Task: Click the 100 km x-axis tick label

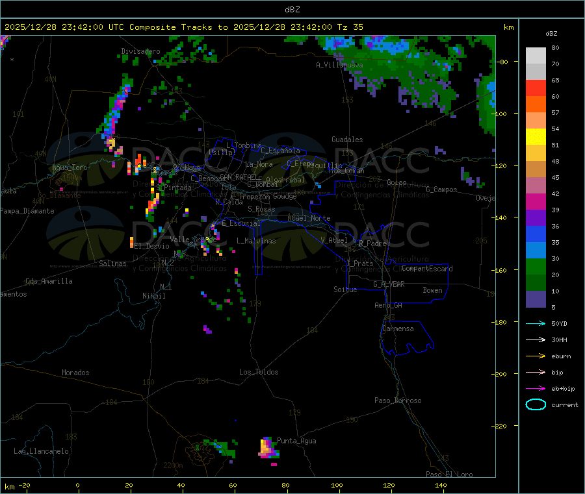Action: (x=337, y=485)
